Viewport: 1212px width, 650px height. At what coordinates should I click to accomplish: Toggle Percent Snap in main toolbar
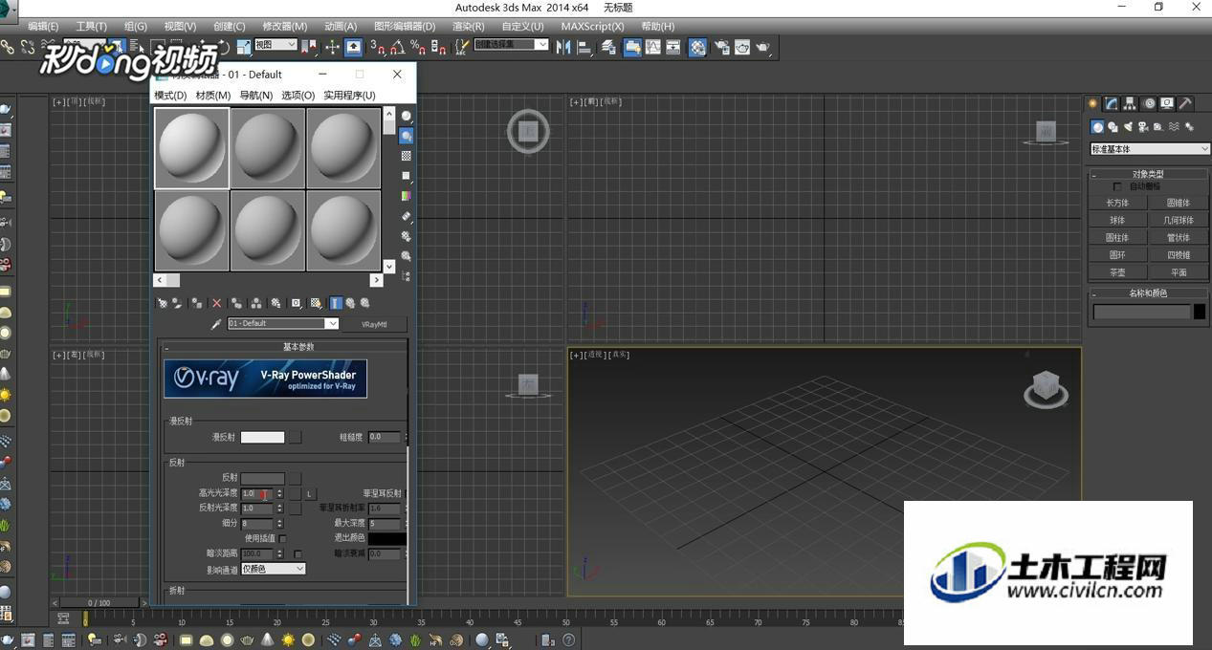tap(417, 46)
